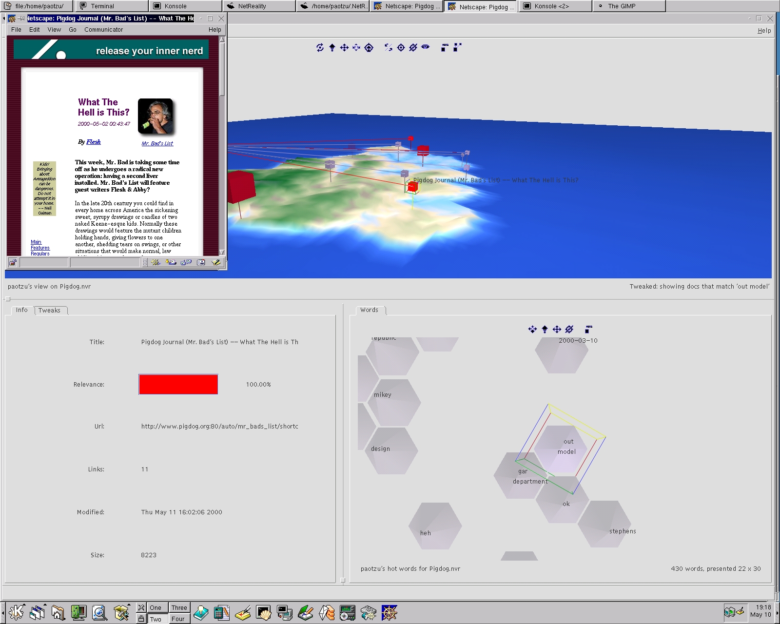This screenshot has width=780, height=624.
Task: Follow the Flesh author link
Action: click(x=94, y=142)
